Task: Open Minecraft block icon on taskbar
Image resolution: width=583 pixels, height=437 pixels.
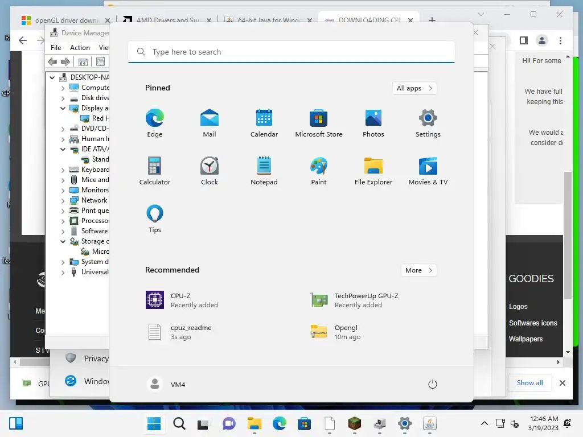Action: click(354, 423)
